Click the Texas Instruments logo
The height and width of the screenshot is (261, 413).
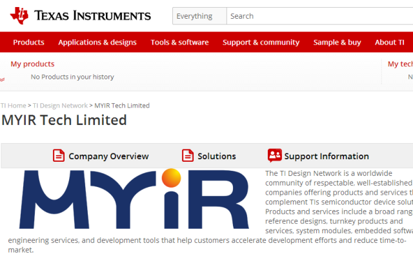click(x=80, y=15)
